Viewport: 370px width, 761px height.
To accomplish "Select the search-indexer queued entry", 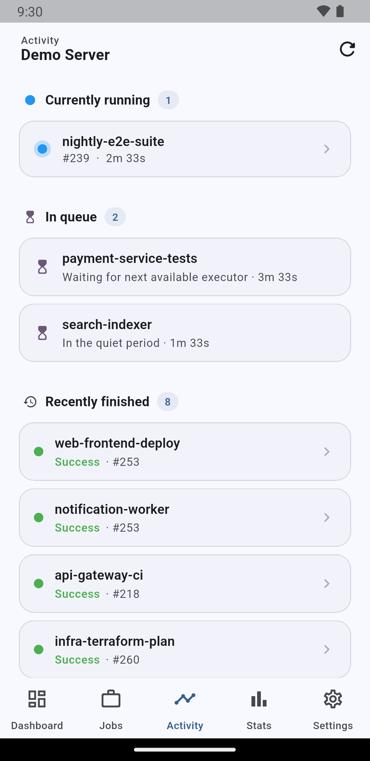I will (x=185, y=333).
